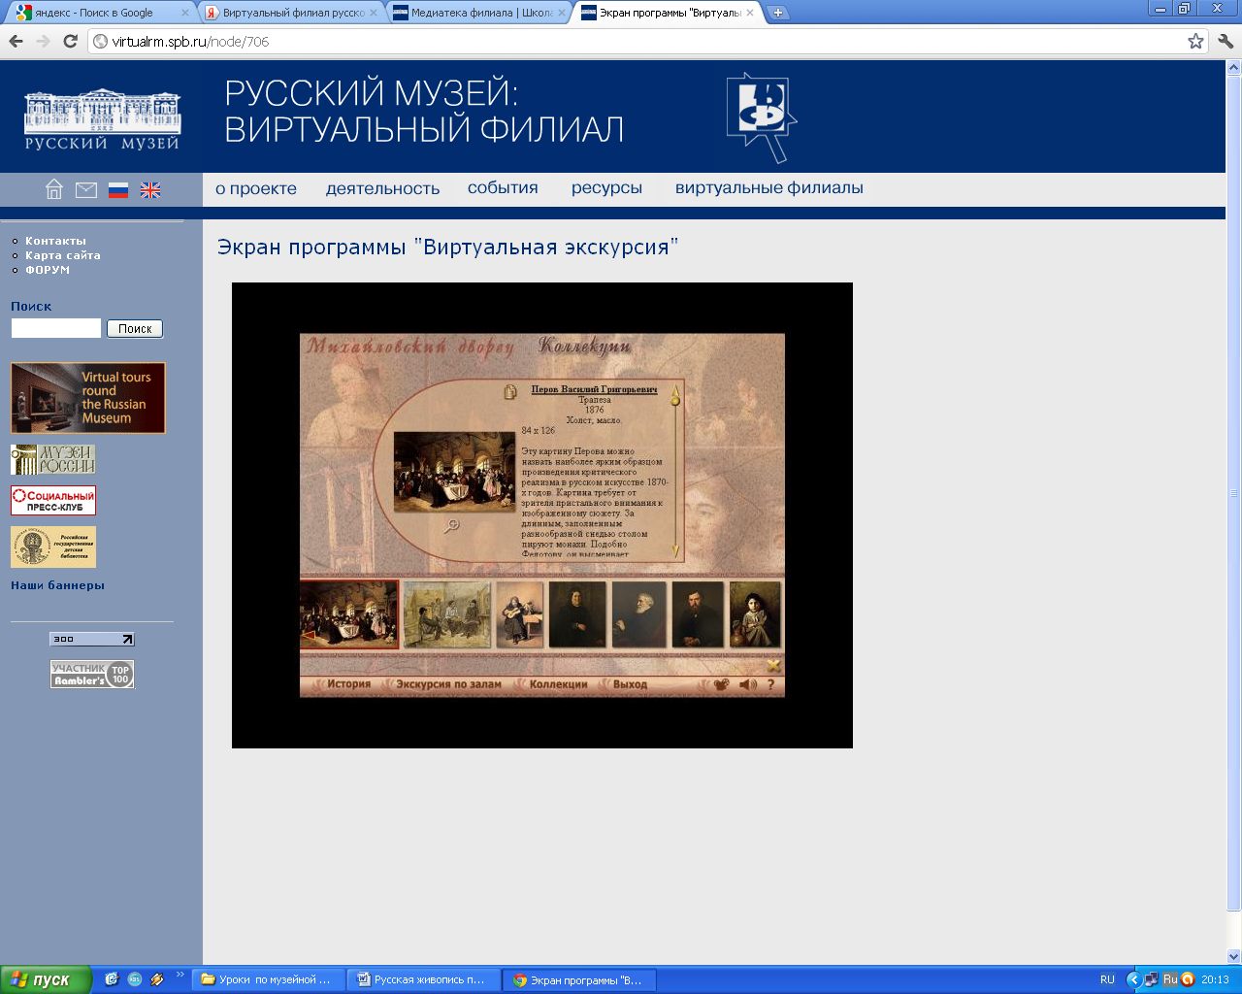Screen dimensions: 1242x994
Task: Open the Virtual tours round the Russian Museum banner
Action: (88, 398)
